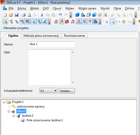The image size is (140, 135).
Task: Open the Wyniki menu
Action: pyautogui.click(x=105, y=8)
